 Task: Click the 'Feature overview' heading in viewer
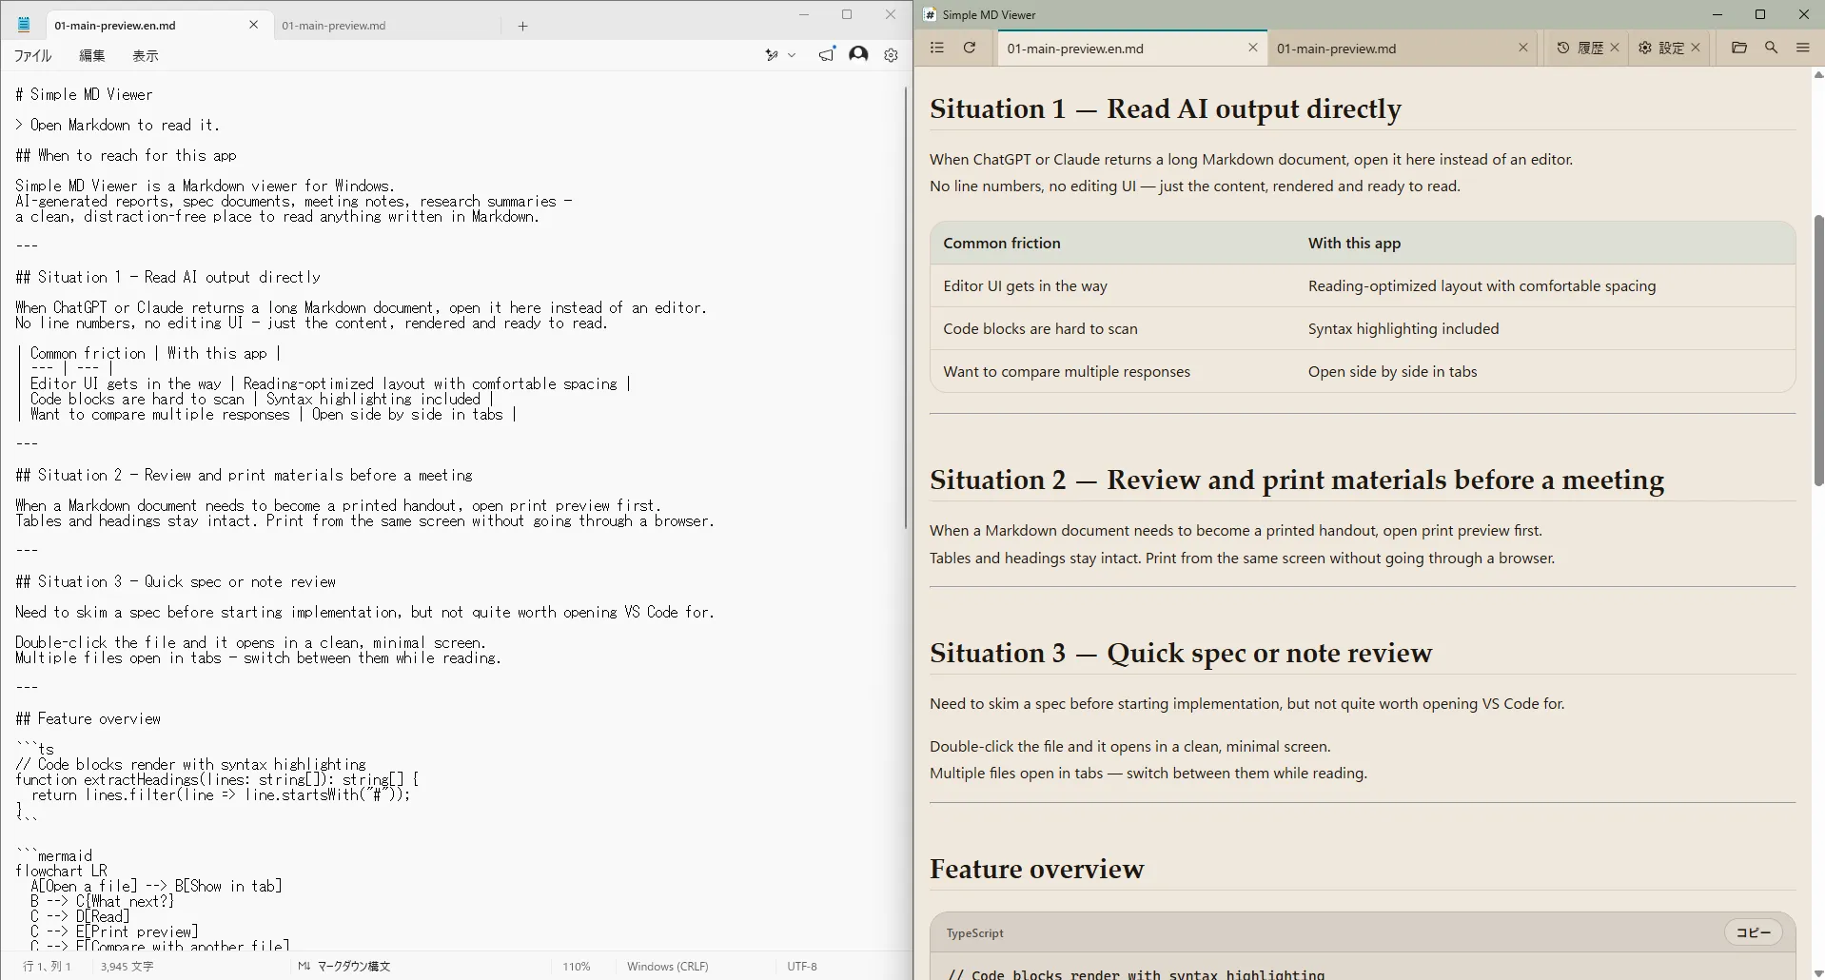[1037, 869]
